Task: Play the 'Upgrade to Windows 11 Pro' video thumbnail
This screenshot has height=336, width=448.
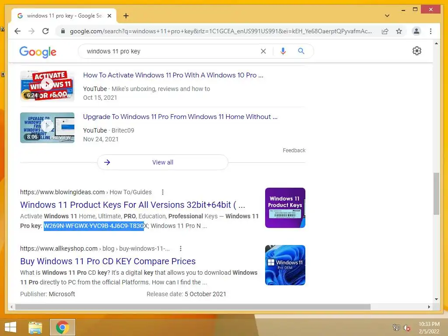Action: pos(47,127)
